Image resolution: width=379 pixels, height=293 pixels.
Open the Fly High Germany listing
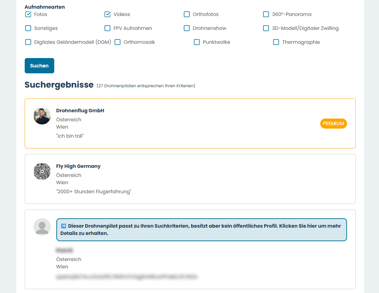click(78, 166)
